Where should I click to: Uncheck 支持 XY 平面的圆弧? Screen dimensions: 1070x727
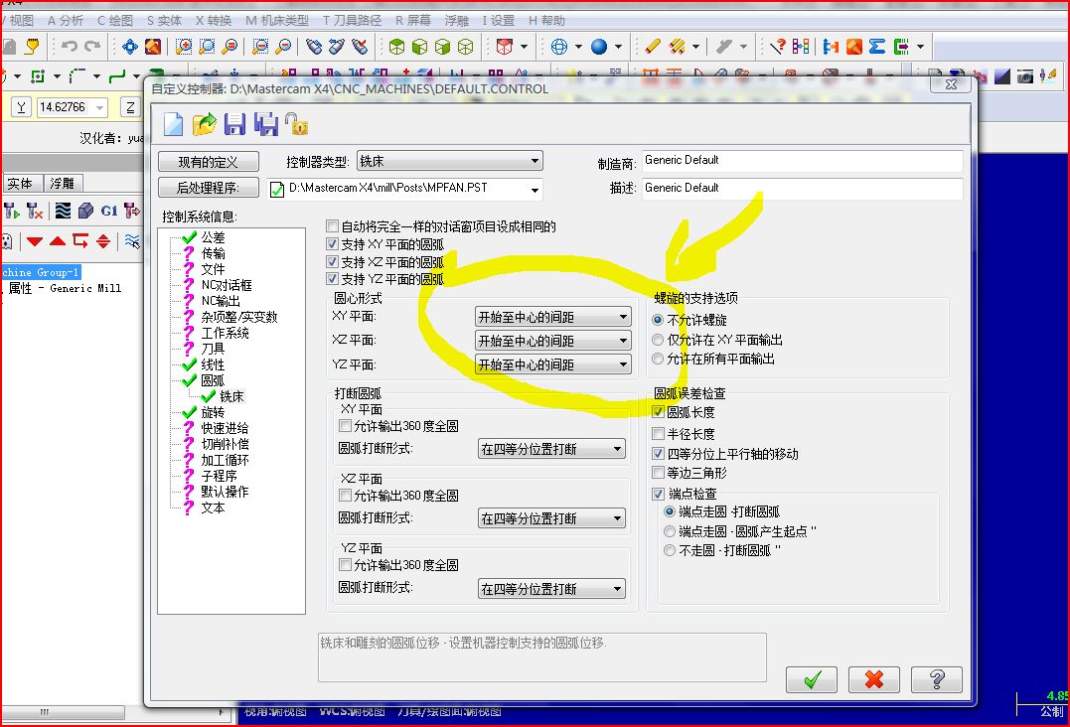coord(333,243)
